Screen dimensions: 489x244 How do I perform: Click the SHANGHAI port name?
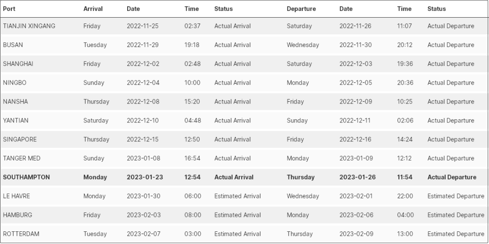click(18, 64)
